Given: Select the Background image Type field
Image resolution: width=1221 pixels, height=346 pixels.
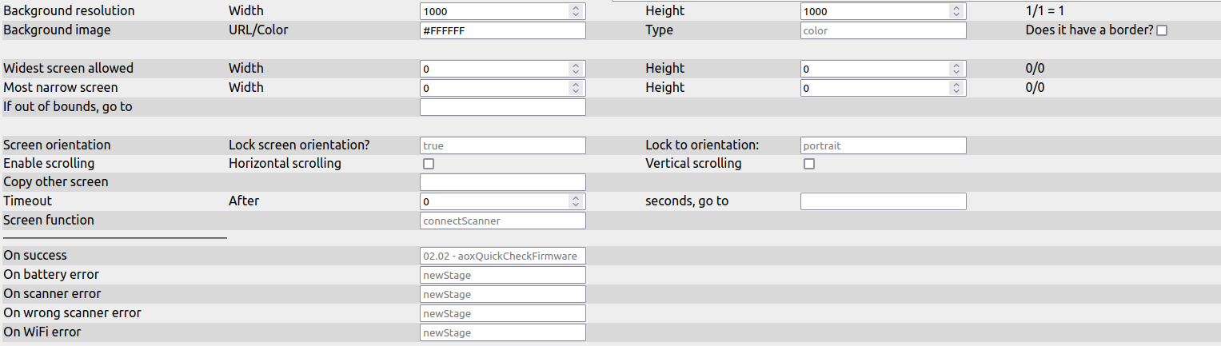Looking at the screenshot, I should [883, 30].
